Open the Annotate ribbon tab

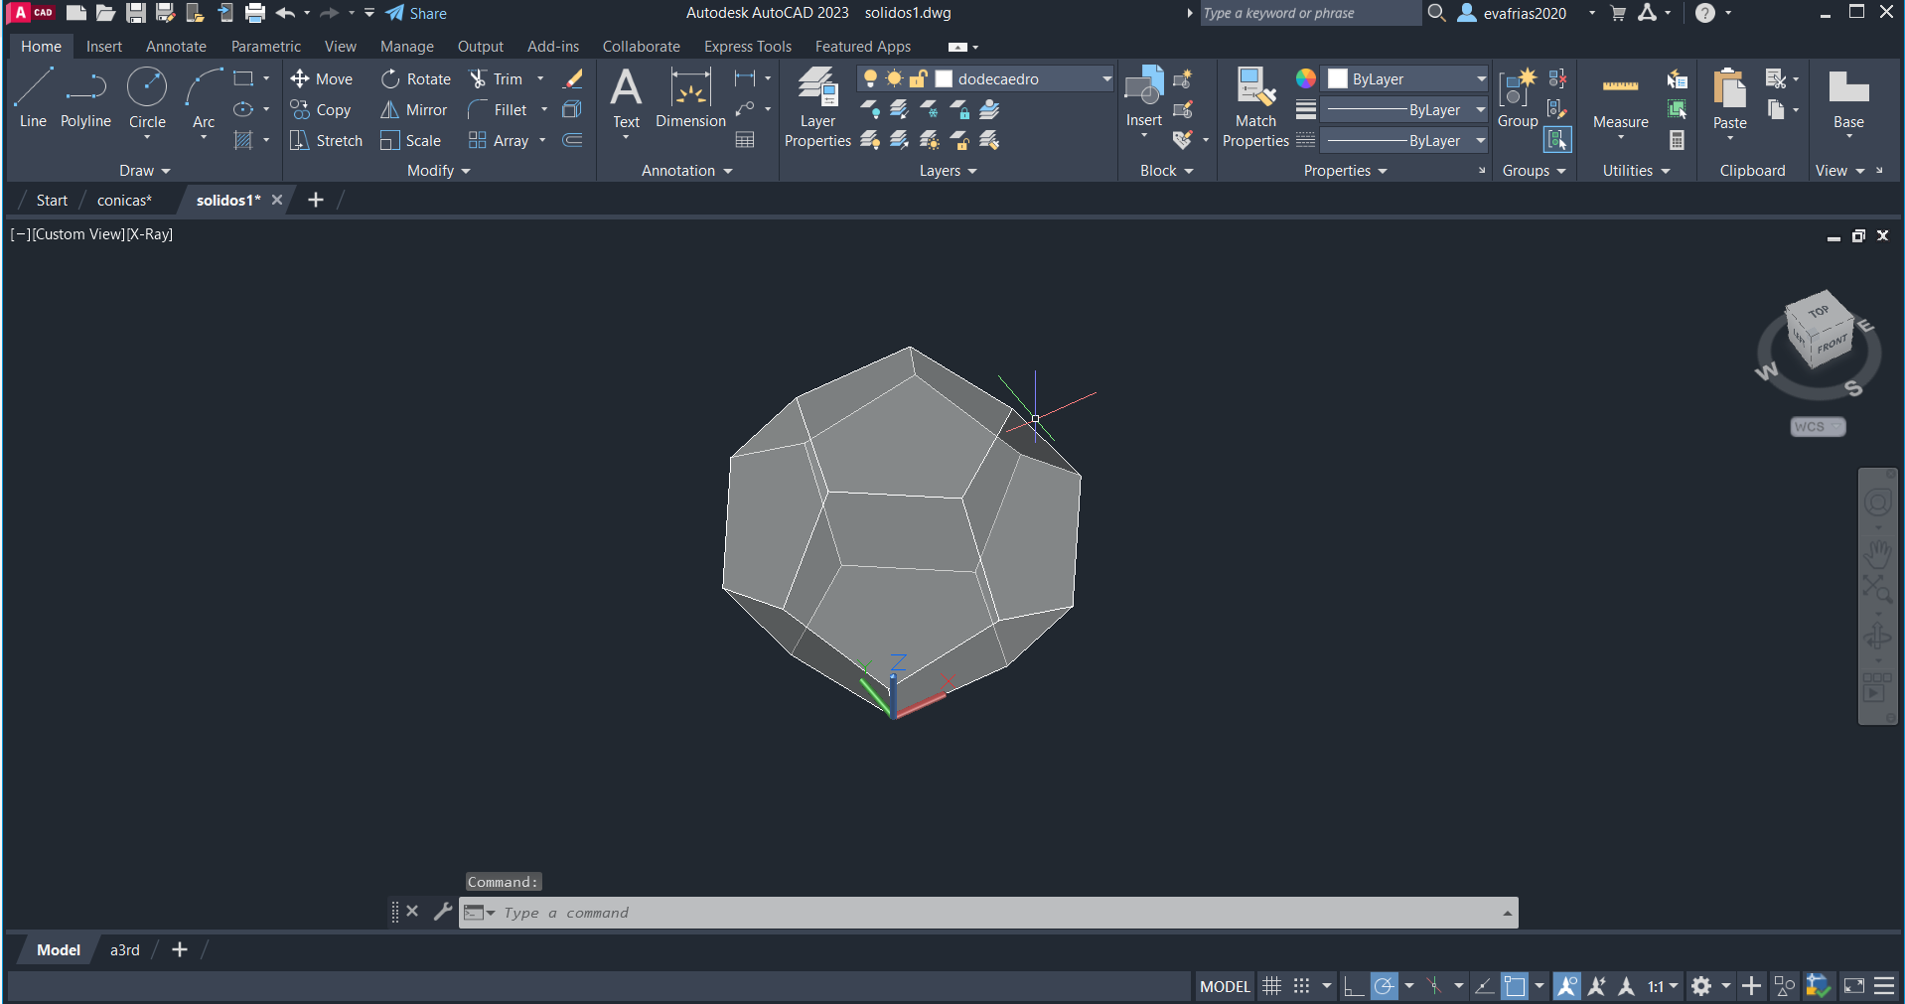tap(176, 47)
